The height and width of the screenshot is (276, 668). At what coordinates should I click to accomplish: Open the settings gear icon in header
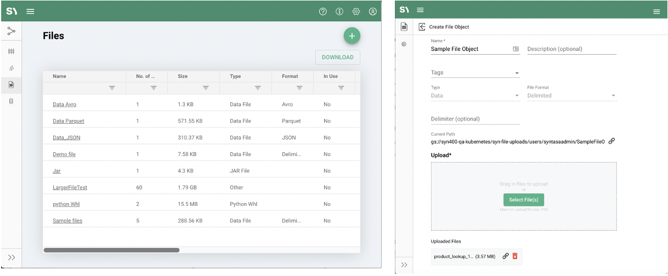[x=356, y=12]
